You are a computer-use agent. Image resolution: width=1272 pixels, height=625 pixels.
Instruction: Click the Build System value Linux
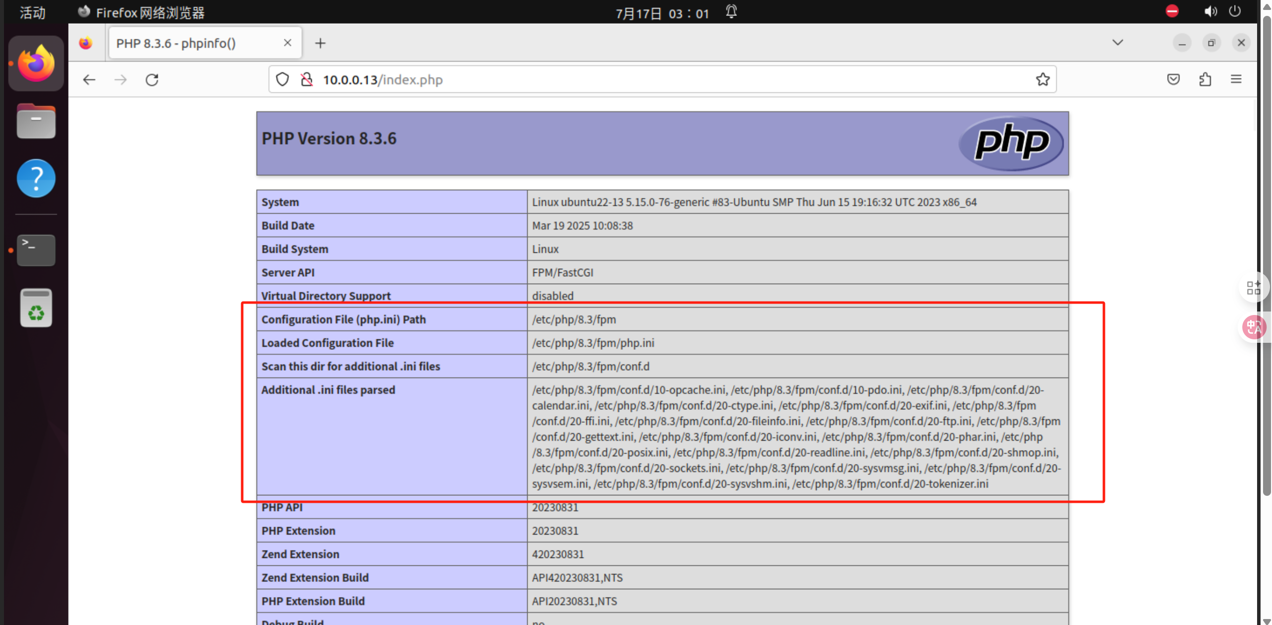click(545, 249)
